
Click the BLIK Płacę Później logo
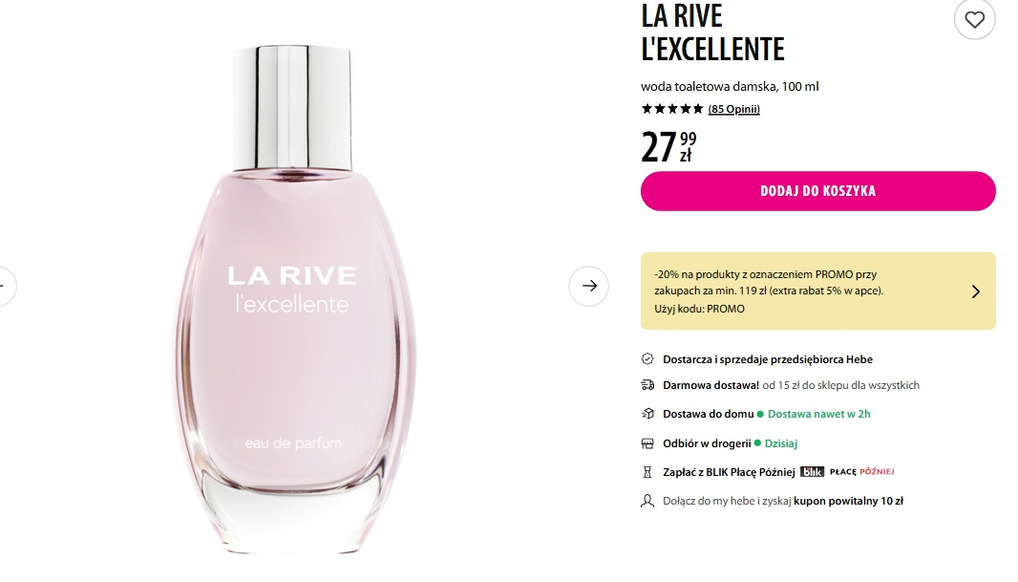click(x=847, y=471)
